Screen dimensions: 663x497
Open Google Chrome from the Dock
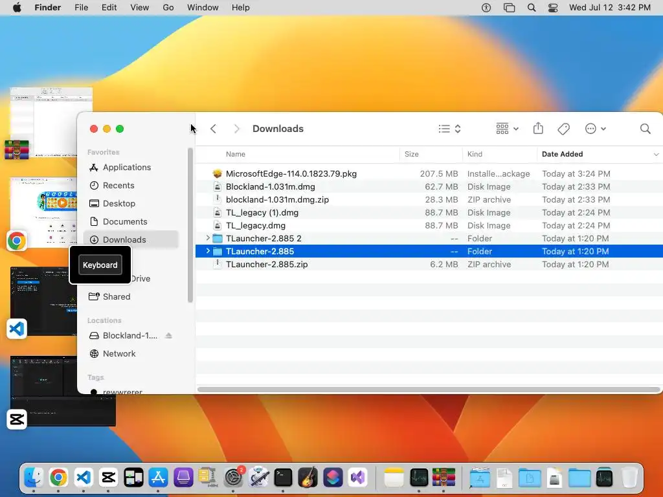pyautogui.click(x=58, y=477)
